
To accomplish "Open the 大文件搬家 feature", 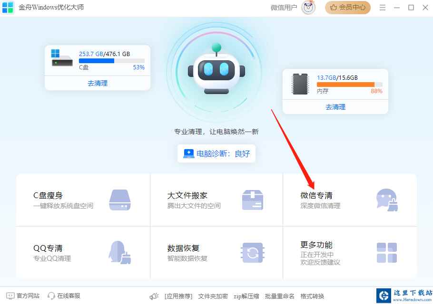I will 216,200.
